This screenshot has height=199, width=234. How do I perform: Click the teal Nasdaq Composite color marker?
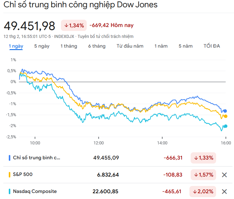(10, 191)
